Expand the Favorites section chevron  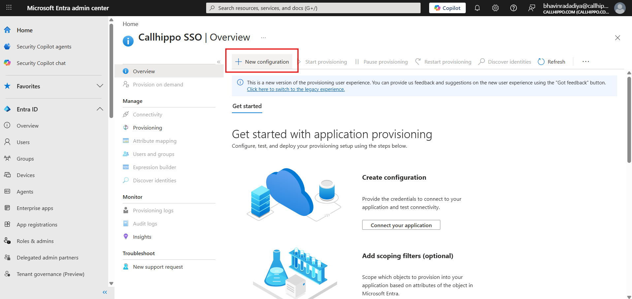100,86
